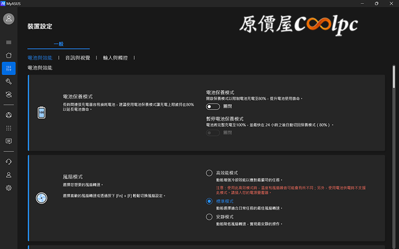Click 動態選擇適合日常任務 description text
The height and width of the screenshot is (249, 399).
(249, 208)
